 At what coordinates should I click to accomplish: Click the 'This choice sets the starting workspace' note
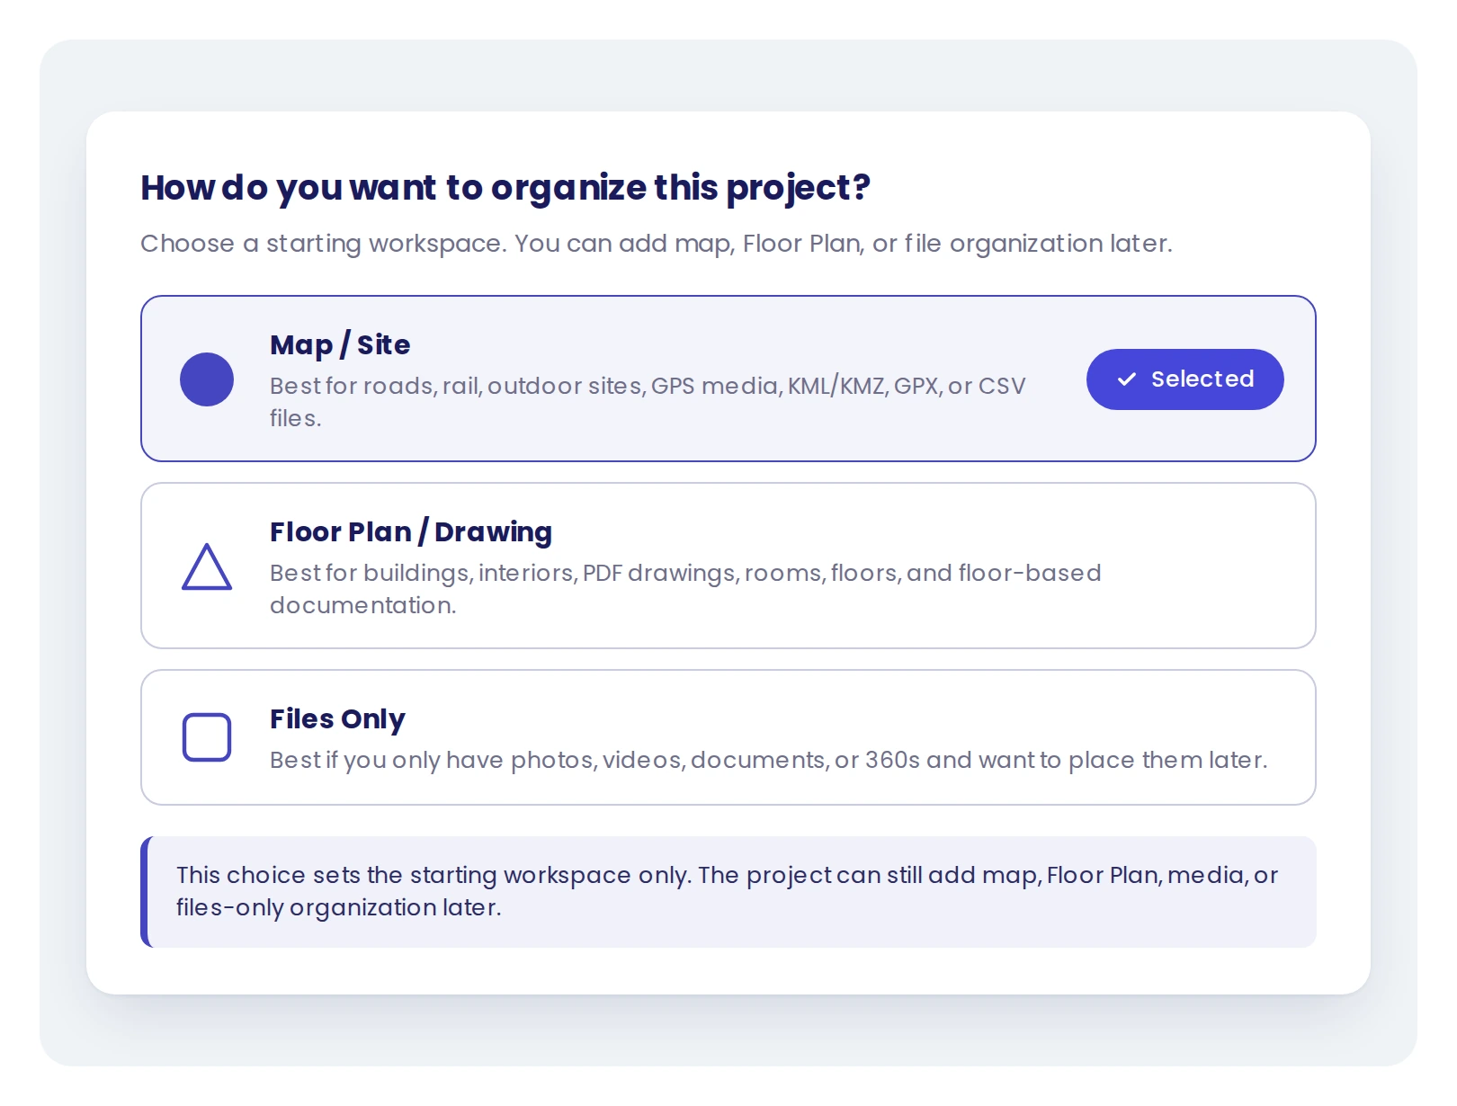tap(728, 891)
